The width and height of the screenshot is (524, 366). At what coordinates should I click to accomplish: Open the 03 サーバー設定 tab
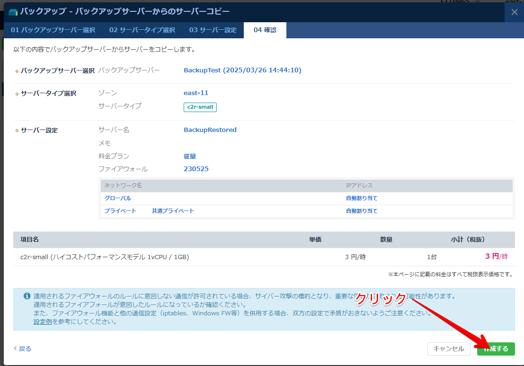tap(213, 30)
